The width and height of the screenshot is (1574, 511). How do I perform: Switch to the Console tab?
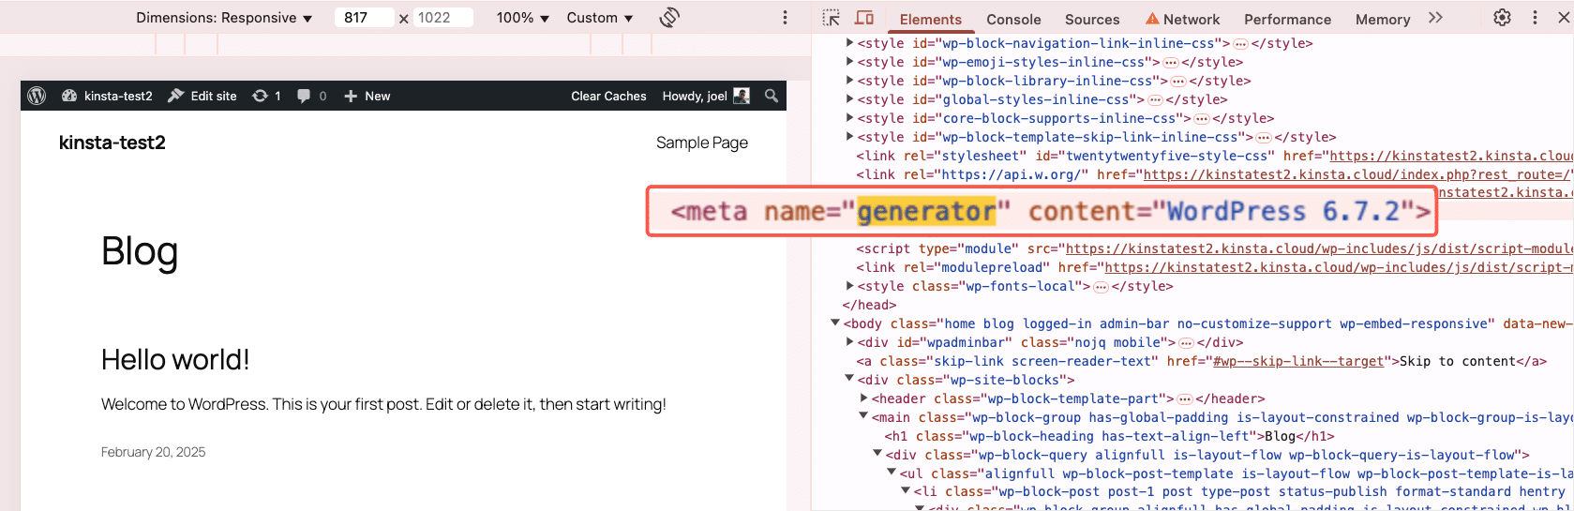1013,19
